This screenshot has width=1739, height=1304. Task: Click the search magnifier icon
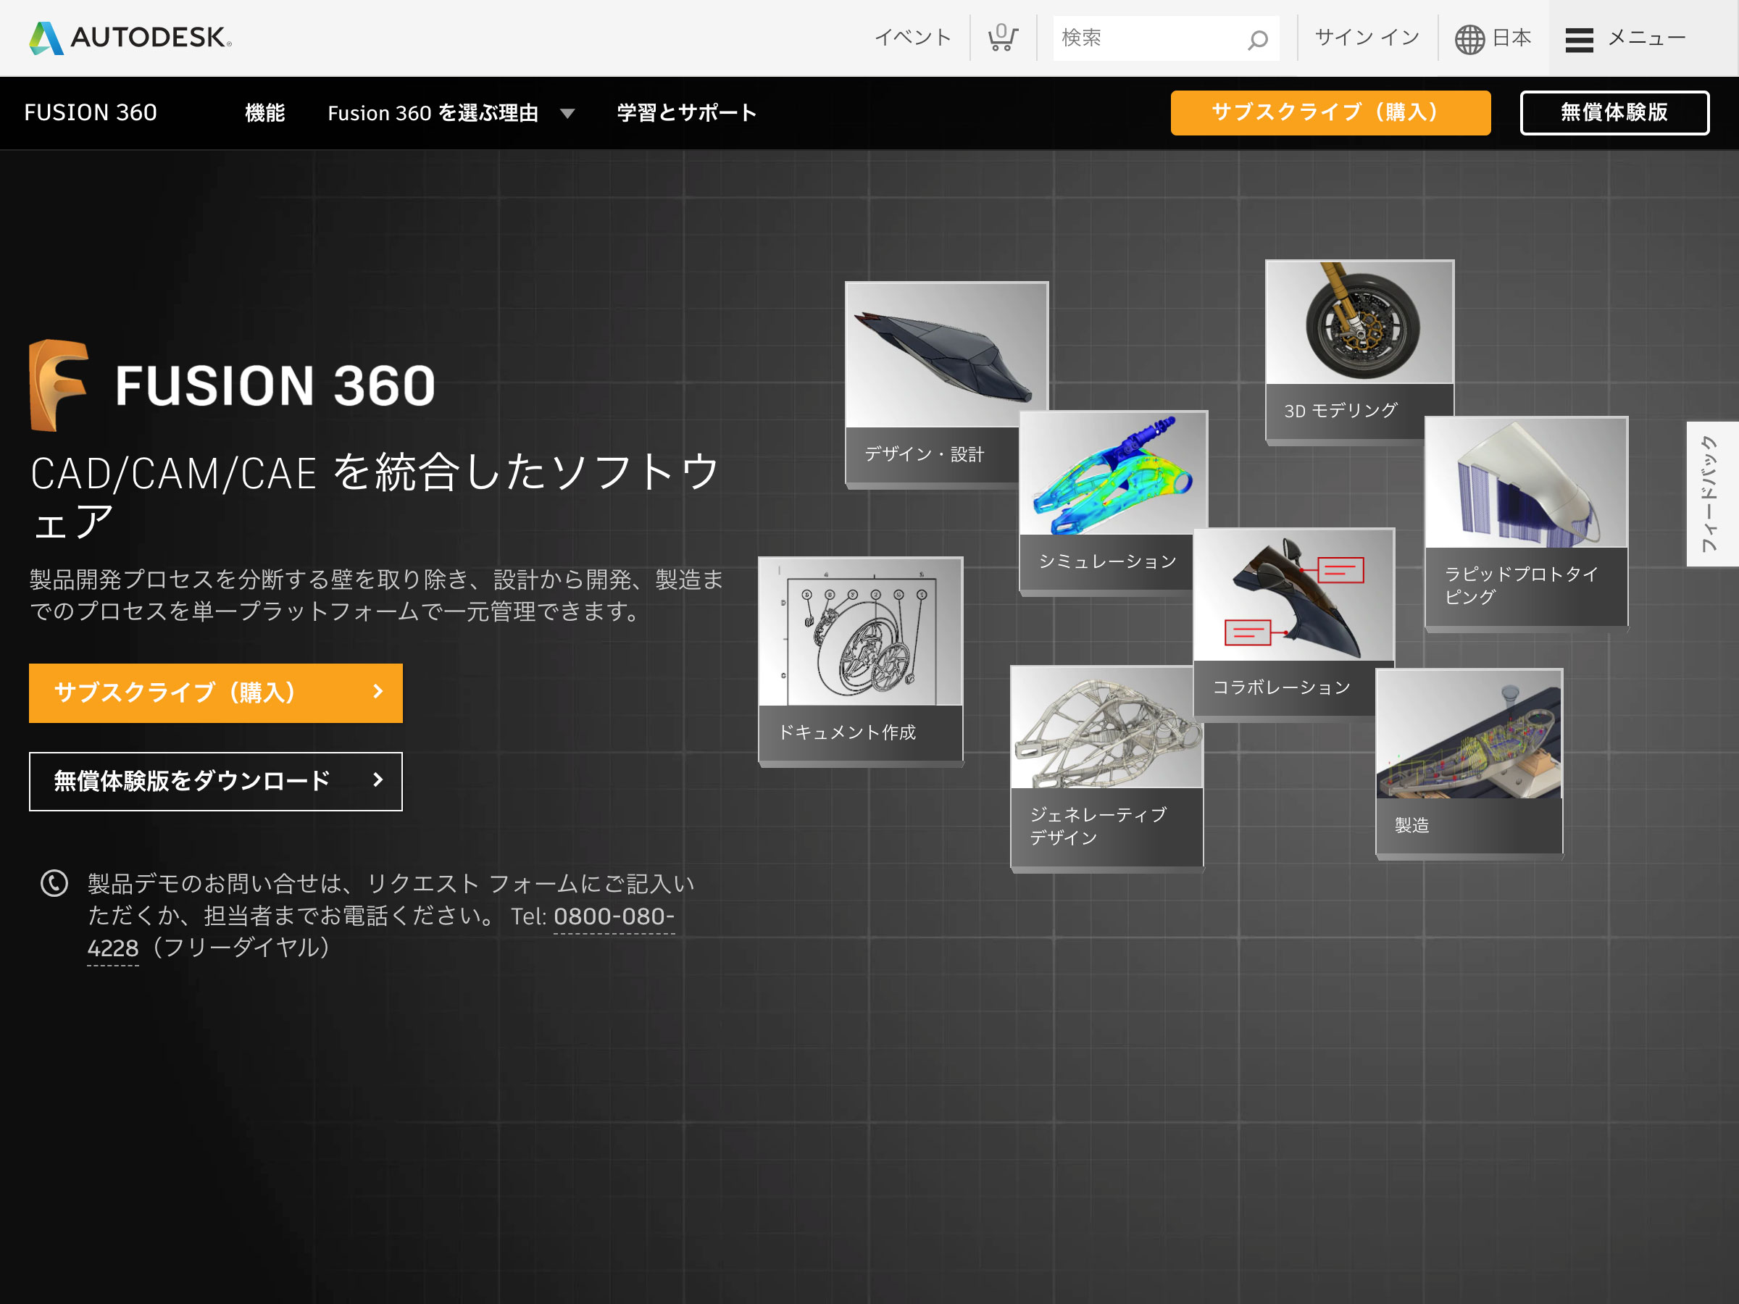coord(1258,38)
